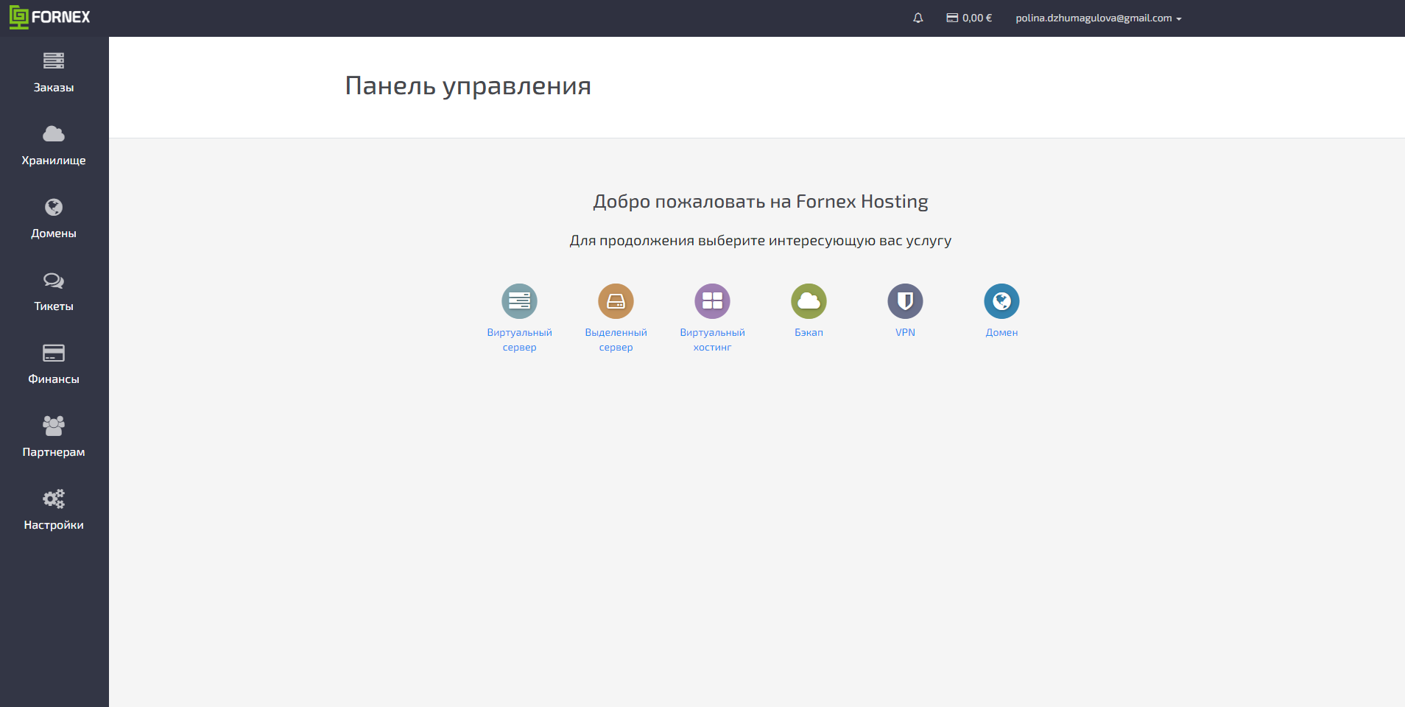
Task: Click the blue Домен globe icon
Action: click(x=1001, y=301)
